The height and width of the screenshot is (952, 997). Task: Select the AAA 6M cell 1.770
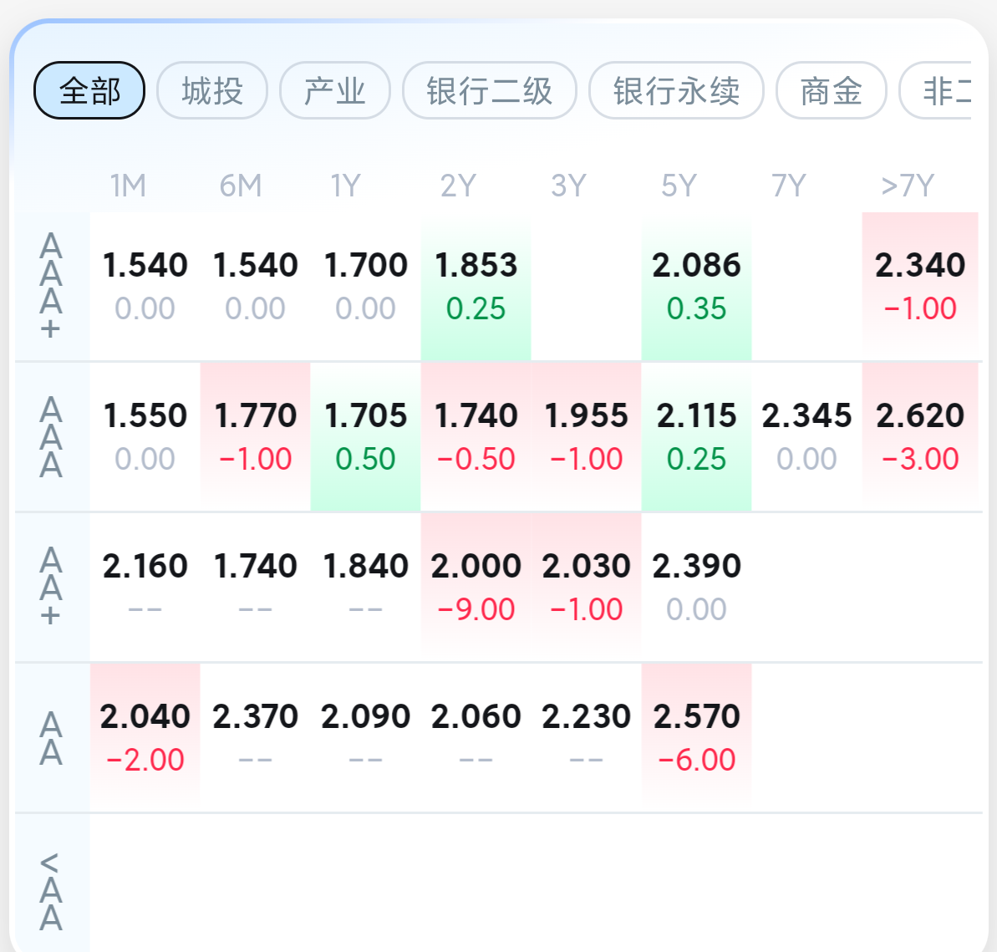pyautogui.click(x=255, y=436)
